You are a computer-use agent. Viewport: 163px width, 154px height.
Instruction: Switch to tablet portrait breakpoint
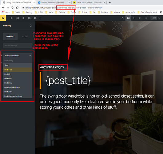click(x=134, y=18)
